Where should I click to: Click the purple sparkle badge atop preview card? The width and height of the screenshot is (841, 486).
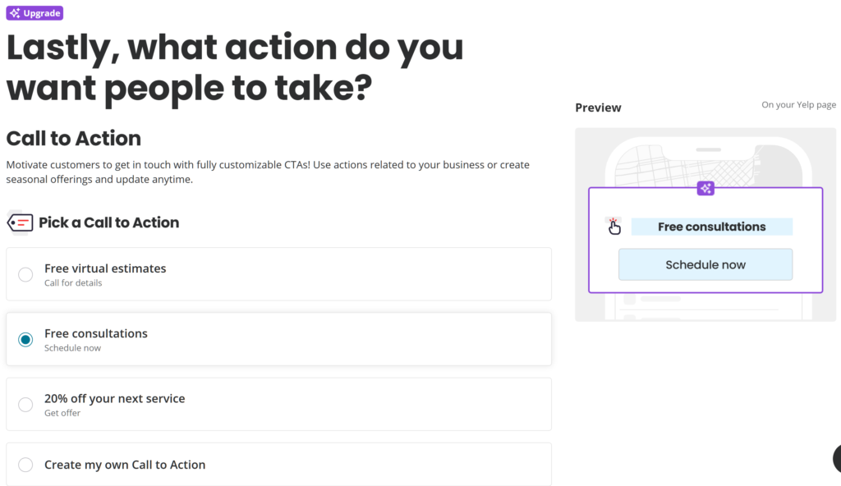705,189
